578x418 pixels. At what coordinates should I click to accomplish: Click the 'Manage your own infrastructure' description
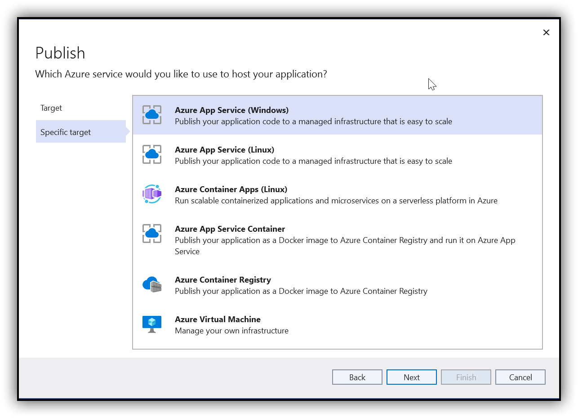231,331
